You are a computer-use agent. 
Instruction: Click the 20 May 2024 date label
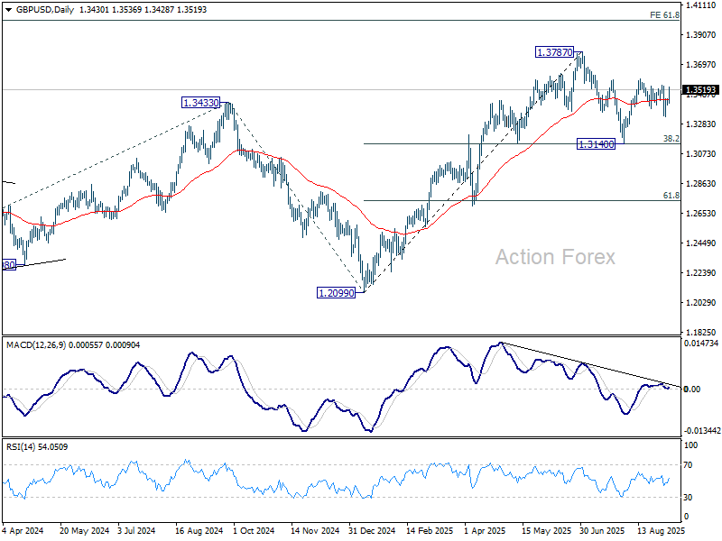[x=84, y=531]
